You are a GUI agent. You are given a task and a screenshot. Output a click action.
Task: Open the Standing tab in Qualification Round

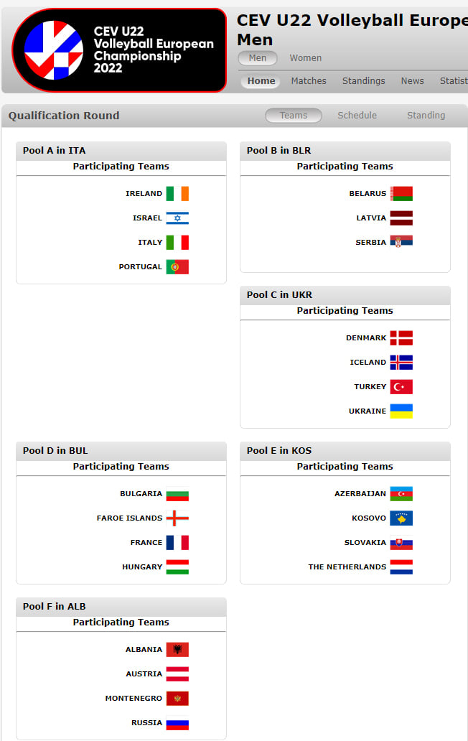[x=426, y=116]
